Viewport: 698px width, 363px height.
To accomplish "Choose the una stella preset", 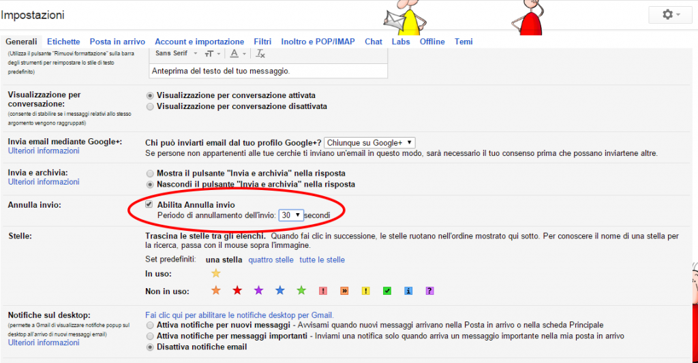I will [x=224, y=259].
